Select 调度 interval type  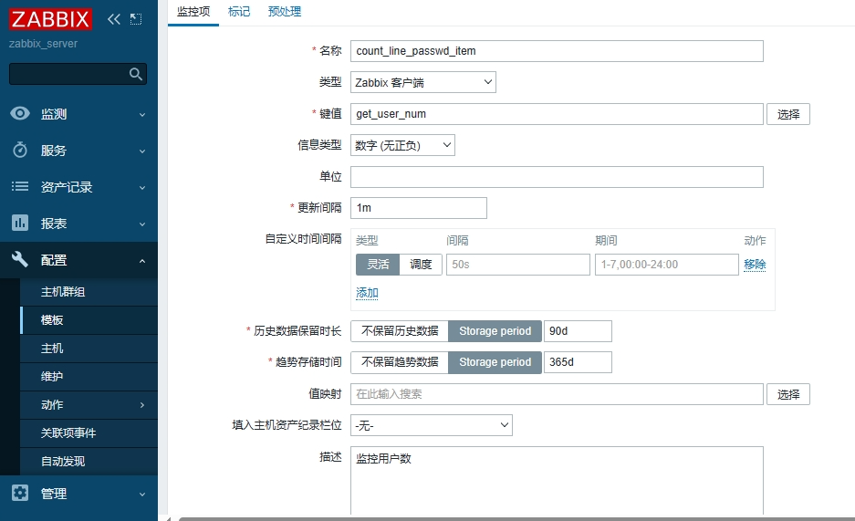[421, 265]
